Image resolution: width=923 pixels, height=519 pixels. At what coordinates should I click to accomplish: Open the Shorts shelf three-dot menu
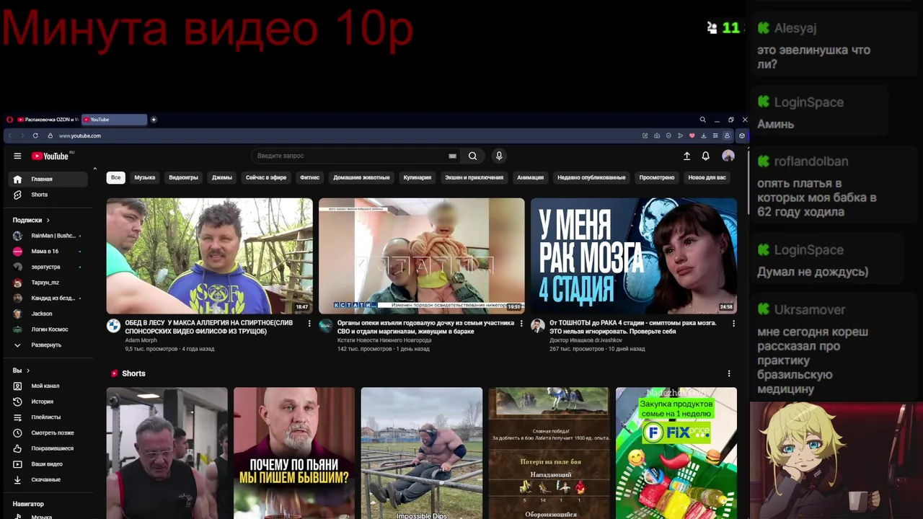[x=729, y=373]
